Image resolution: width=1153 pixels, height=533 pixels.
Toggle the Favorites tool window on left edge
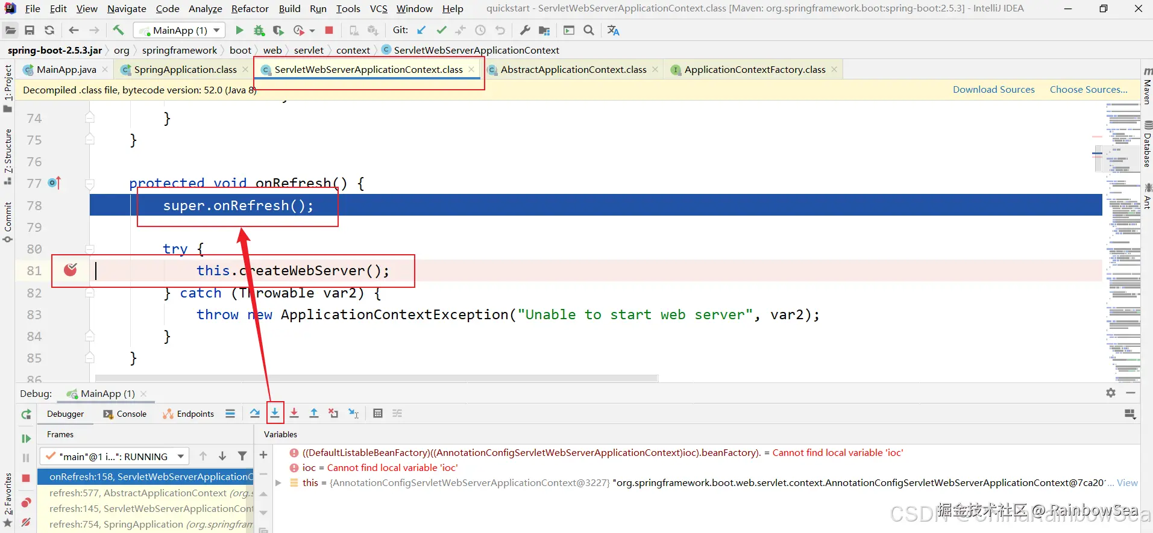coord(8,500)
